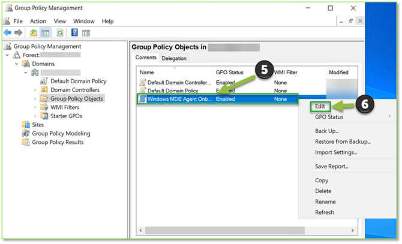Toggle the Show/Hide Console Tree icon
The height and width of the screenshot is (244, 402).
[x=46, y=32]
